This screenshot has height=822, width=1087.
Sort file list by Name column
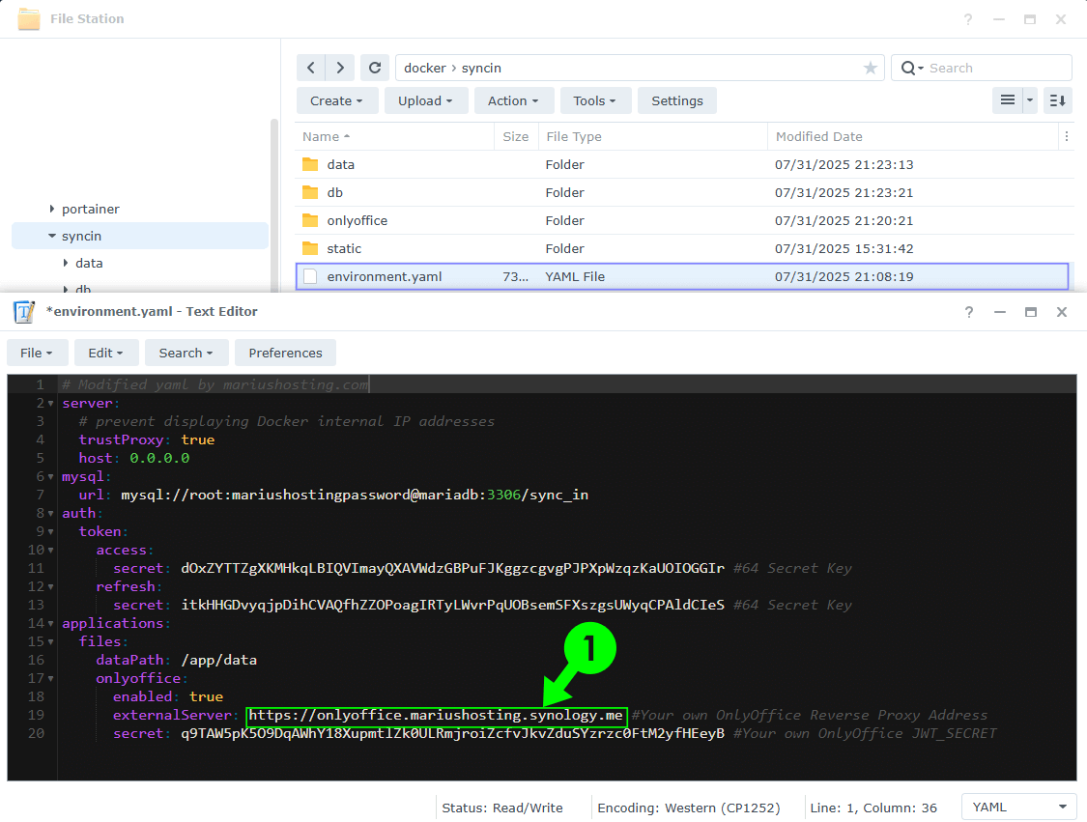click(394, 136)
